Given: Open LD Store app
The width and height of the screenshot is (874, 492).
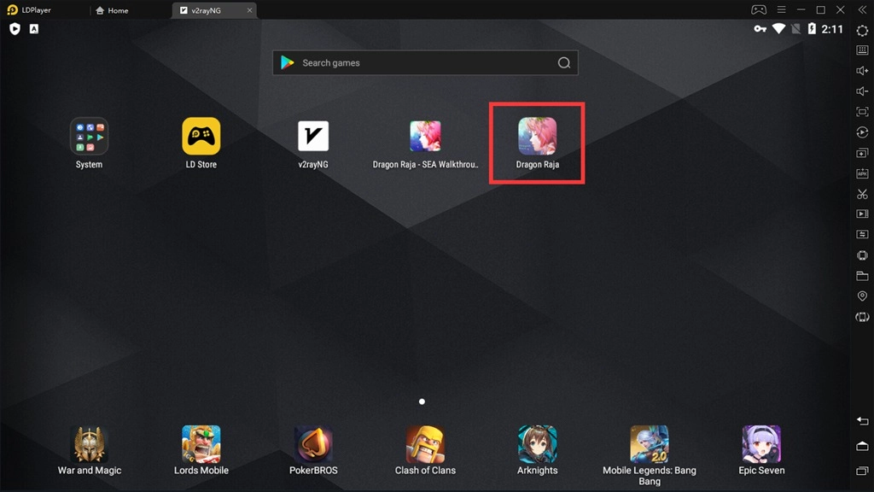Looking at the screenshot, I should pyautogui.click(x=201, y=137).
